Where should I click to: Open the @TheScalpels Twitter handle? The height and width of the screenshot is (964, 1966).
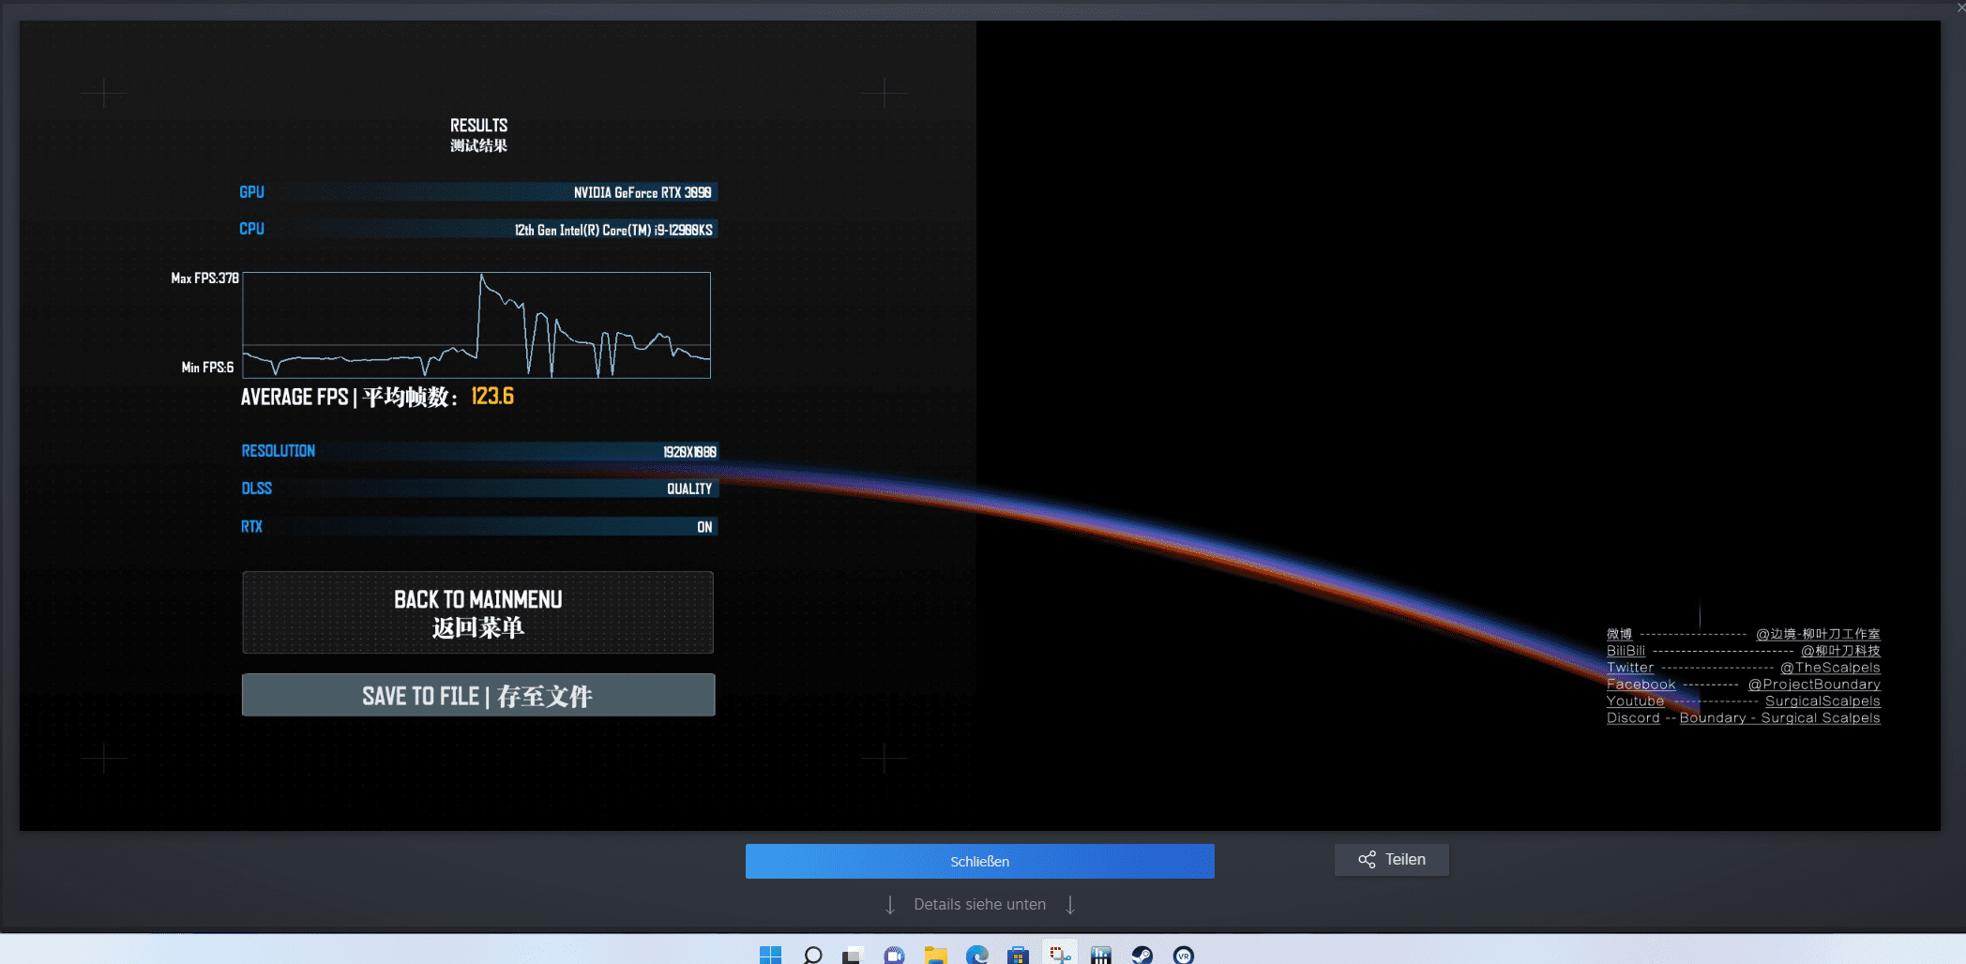pyautogui.click(x=1830, y=668)
